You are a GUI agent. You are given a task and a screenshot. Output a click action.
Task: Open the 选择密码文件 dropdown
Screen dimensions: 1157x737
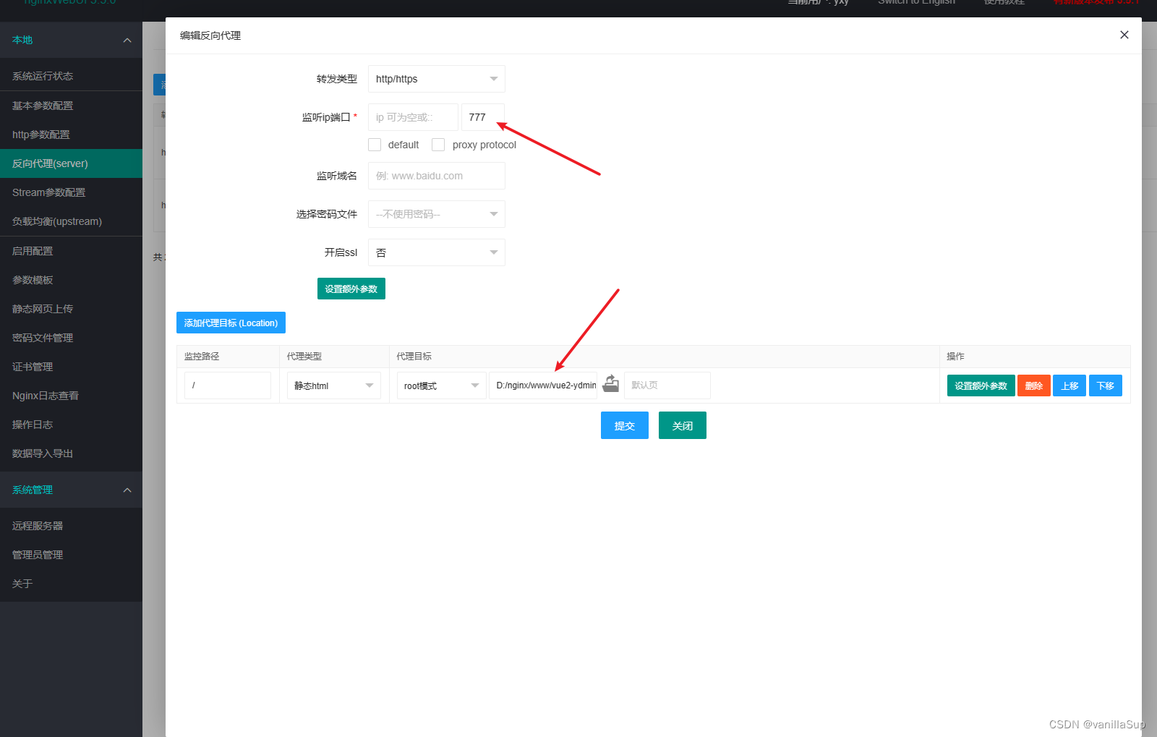(436, 214)
